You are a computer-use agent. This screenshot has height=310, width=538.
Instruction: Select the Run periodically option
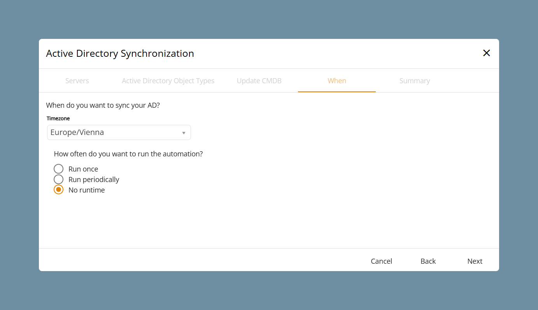59,179
